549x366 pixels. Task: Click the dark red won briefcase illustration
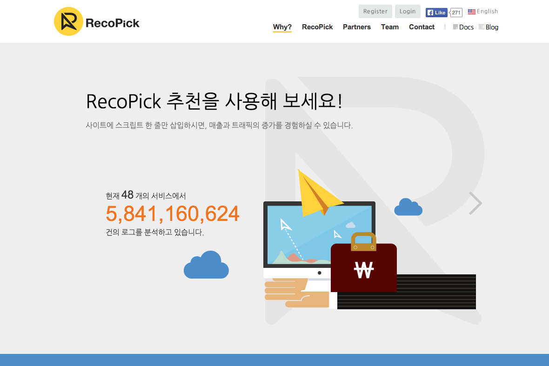tap(364, 262)
